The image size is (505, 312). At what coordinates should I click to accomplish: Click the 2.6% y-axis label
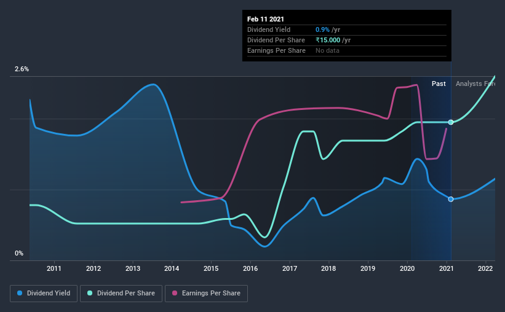[22, 69]
